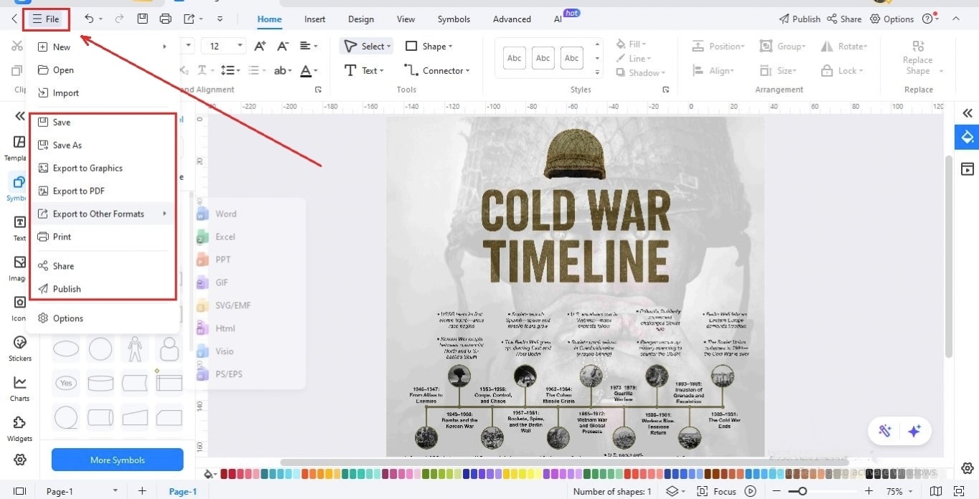Click the AI sparkle icon on the canvas
Image resolution: width=979 pixels, height=499 pixels.
(x=914, y=431)
